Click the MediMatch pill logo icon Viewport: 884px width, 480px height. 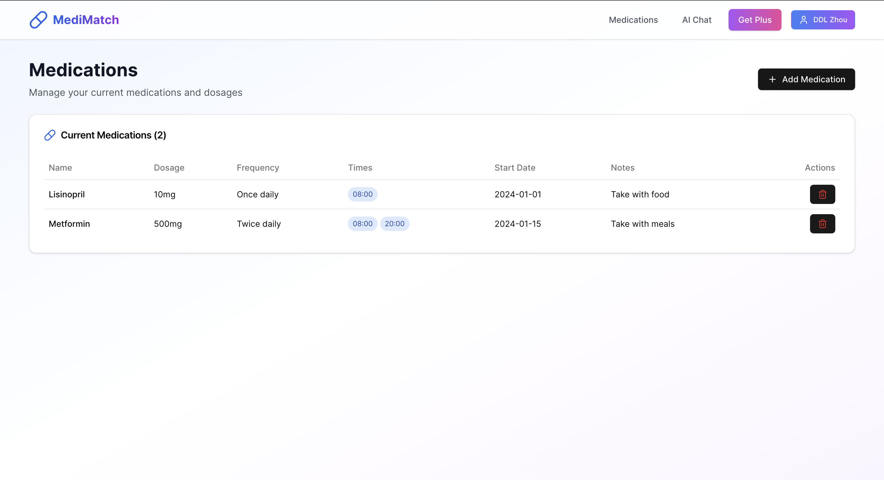pos(38,20)
